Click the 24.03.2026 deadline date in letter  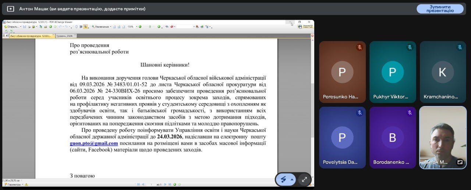coord(170,137)
